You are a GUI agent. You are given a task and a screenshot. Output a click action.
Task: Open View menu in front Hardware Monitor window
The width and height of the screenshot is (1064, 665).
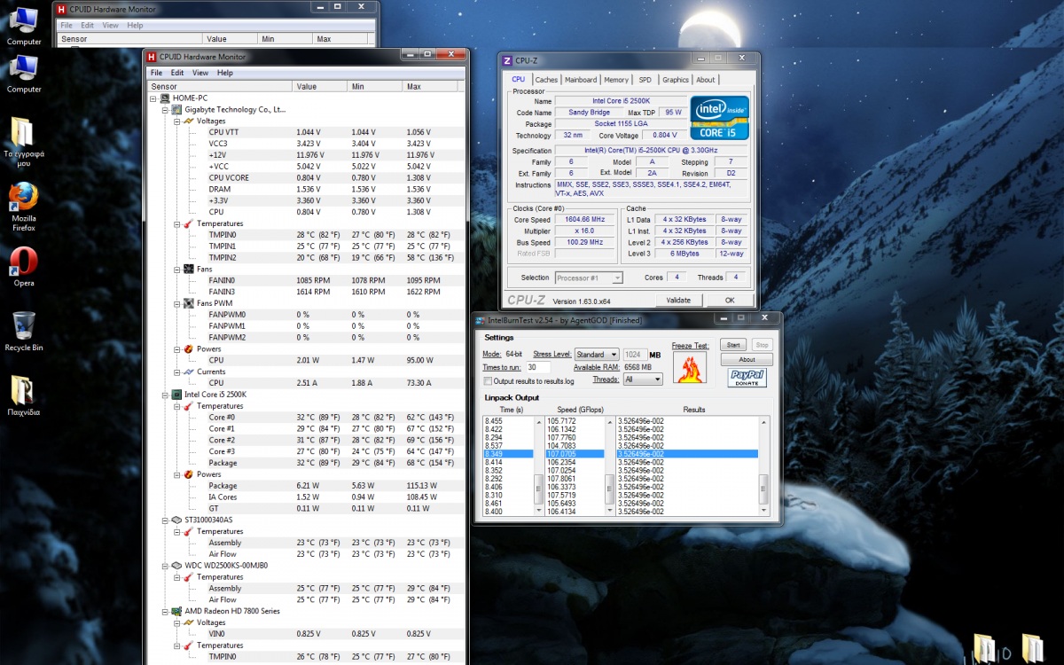pos(200,73)
